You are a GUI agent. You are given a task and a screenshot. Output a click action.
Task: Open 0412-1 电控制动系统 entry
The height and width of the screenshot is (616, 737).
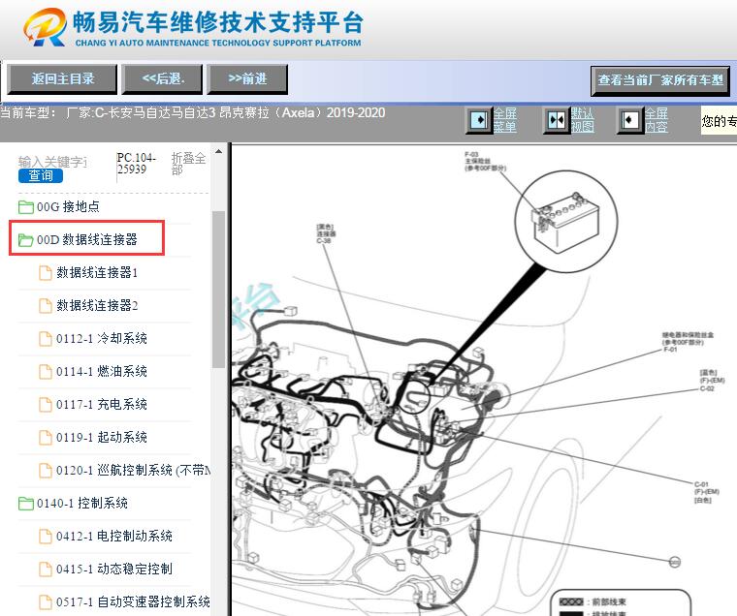[114, 537]
